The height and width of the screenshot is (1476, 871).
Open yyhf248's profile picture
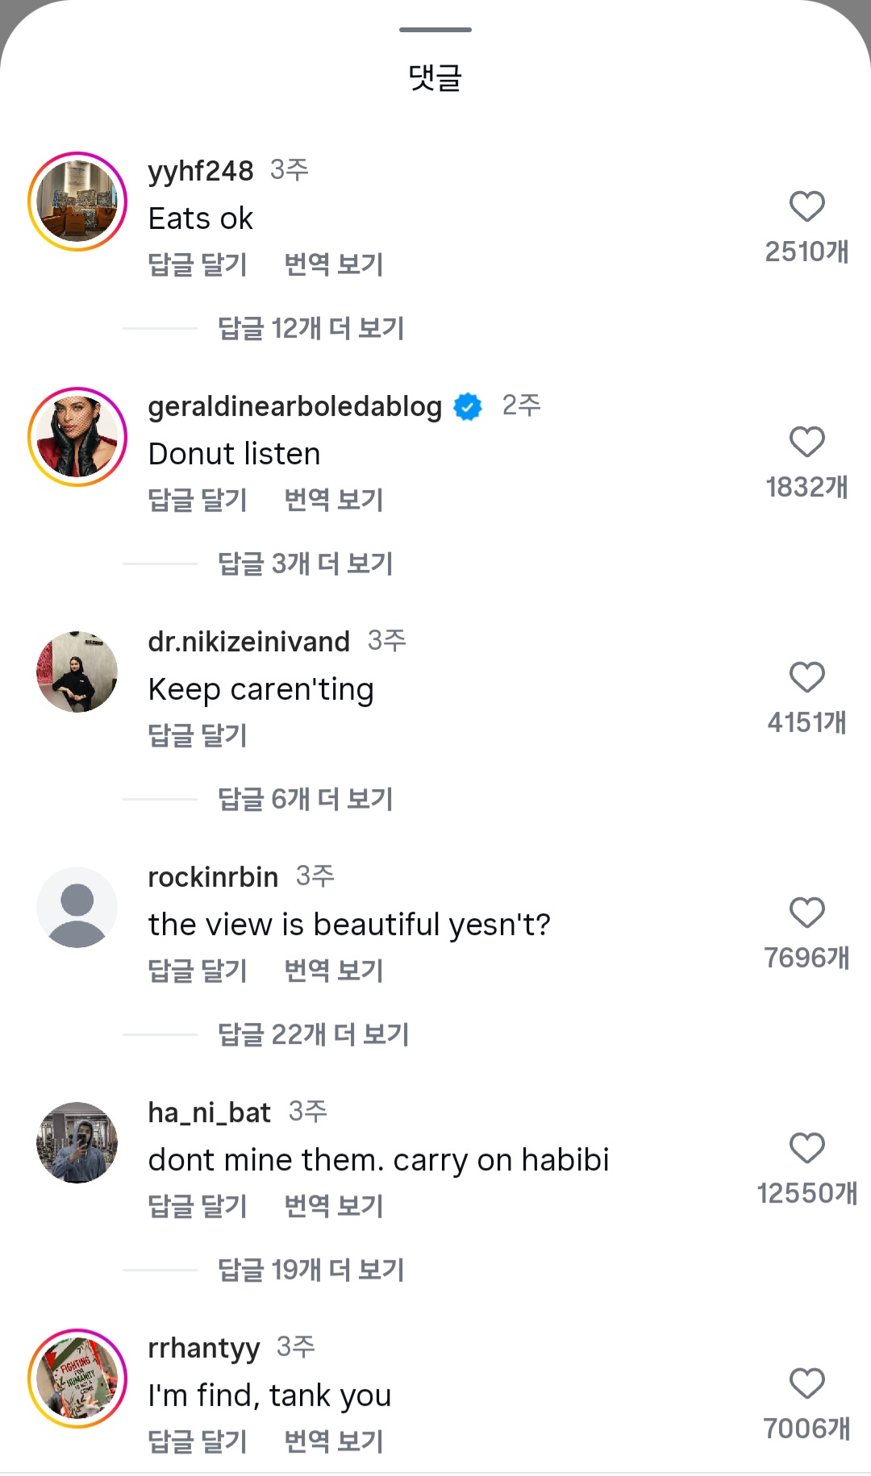tap(77, 202)
